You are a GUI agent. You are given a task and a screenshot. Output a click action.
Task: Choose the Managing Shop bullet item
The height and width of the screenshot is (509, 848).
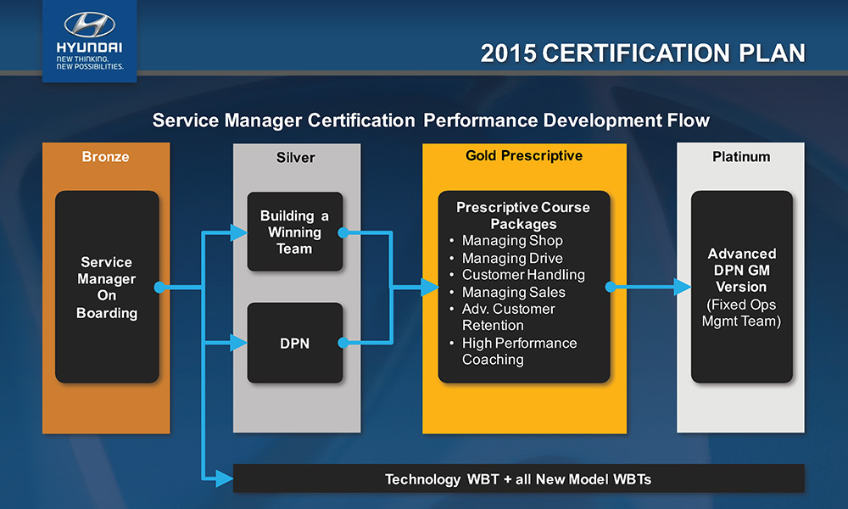[x=512, y=241]
